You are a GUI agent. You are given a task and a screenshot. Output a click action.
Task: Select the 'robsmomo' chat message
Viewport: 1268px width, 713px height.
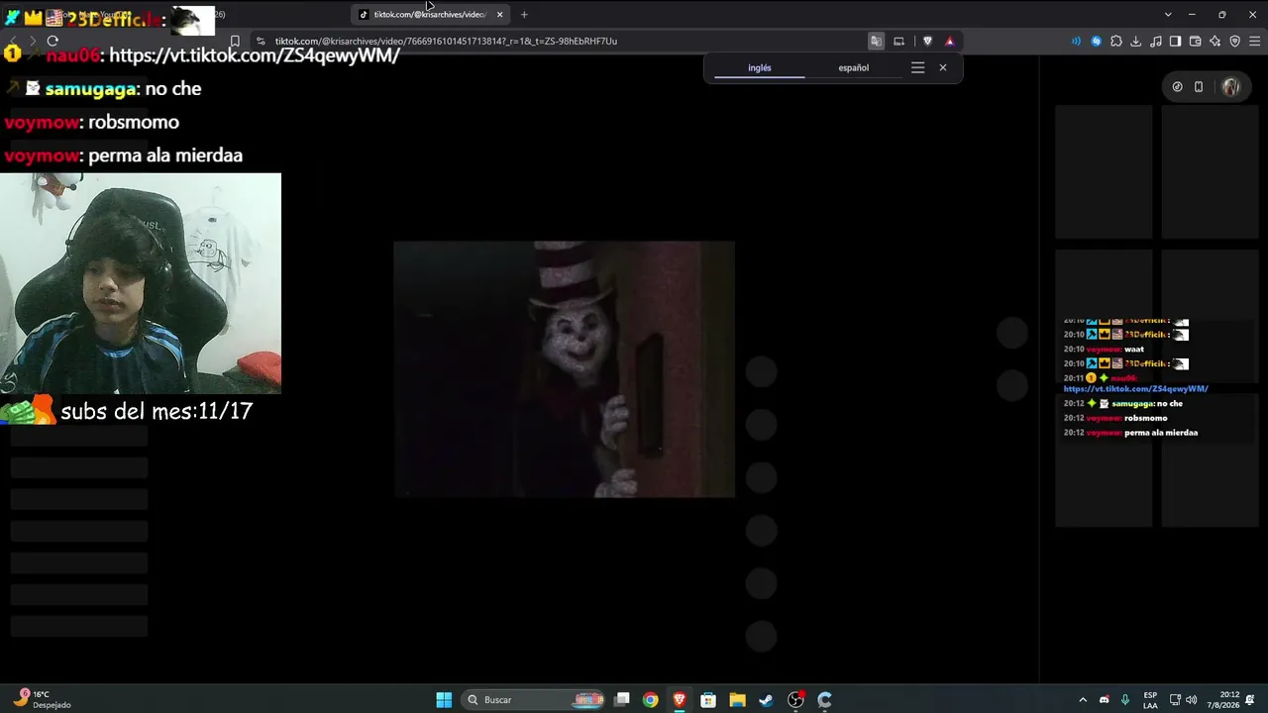[x=134, y=122]
